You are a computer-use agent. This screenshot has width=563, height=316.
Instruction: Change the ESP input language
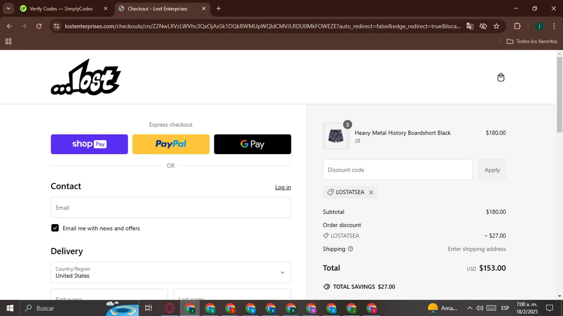tap(505, 308)
